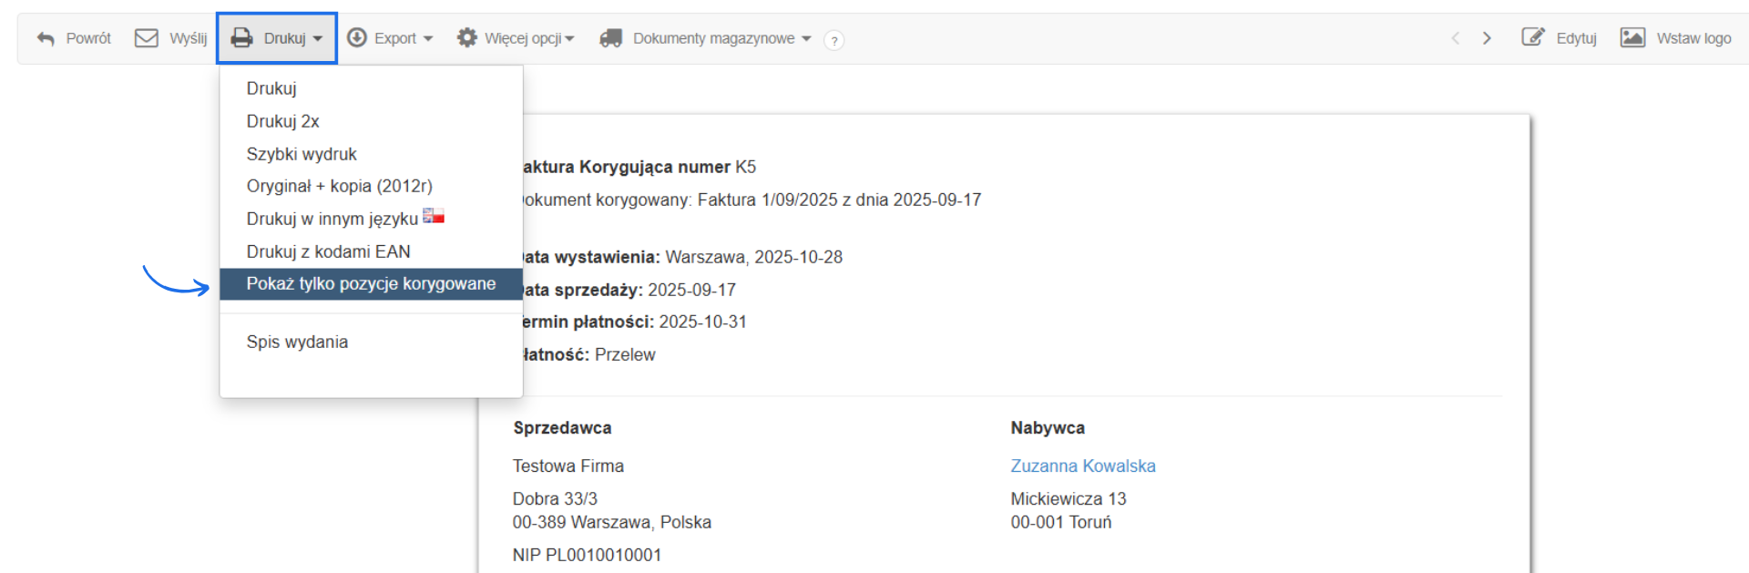The image size is (1749, 573).
Task: Click the printer icon in Drukuj button
Action: (241, 38)
